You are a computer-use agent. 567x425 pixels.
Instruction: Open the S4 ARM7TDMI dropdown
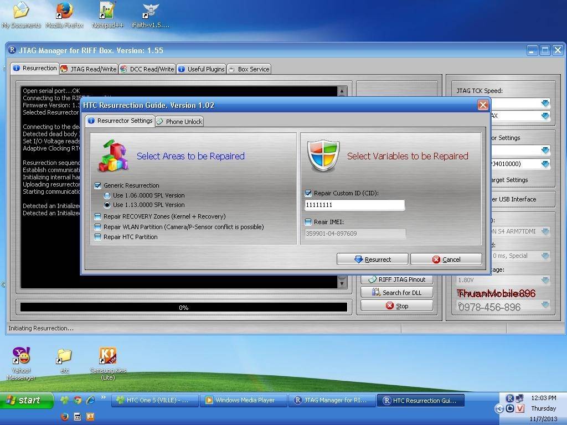pos(545,231)
